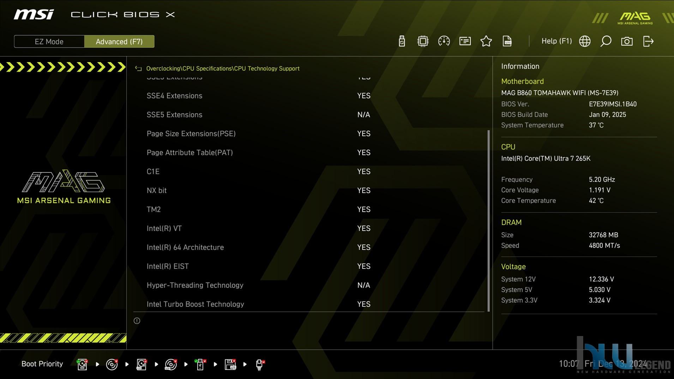Select the USB CD/DVD boot icon
The height and width of the screenshot is (379, 674).
171,364
